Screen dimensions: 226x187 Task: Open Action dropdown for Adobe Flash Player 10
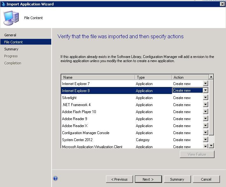pyautogui.click(x=206, y=111)
